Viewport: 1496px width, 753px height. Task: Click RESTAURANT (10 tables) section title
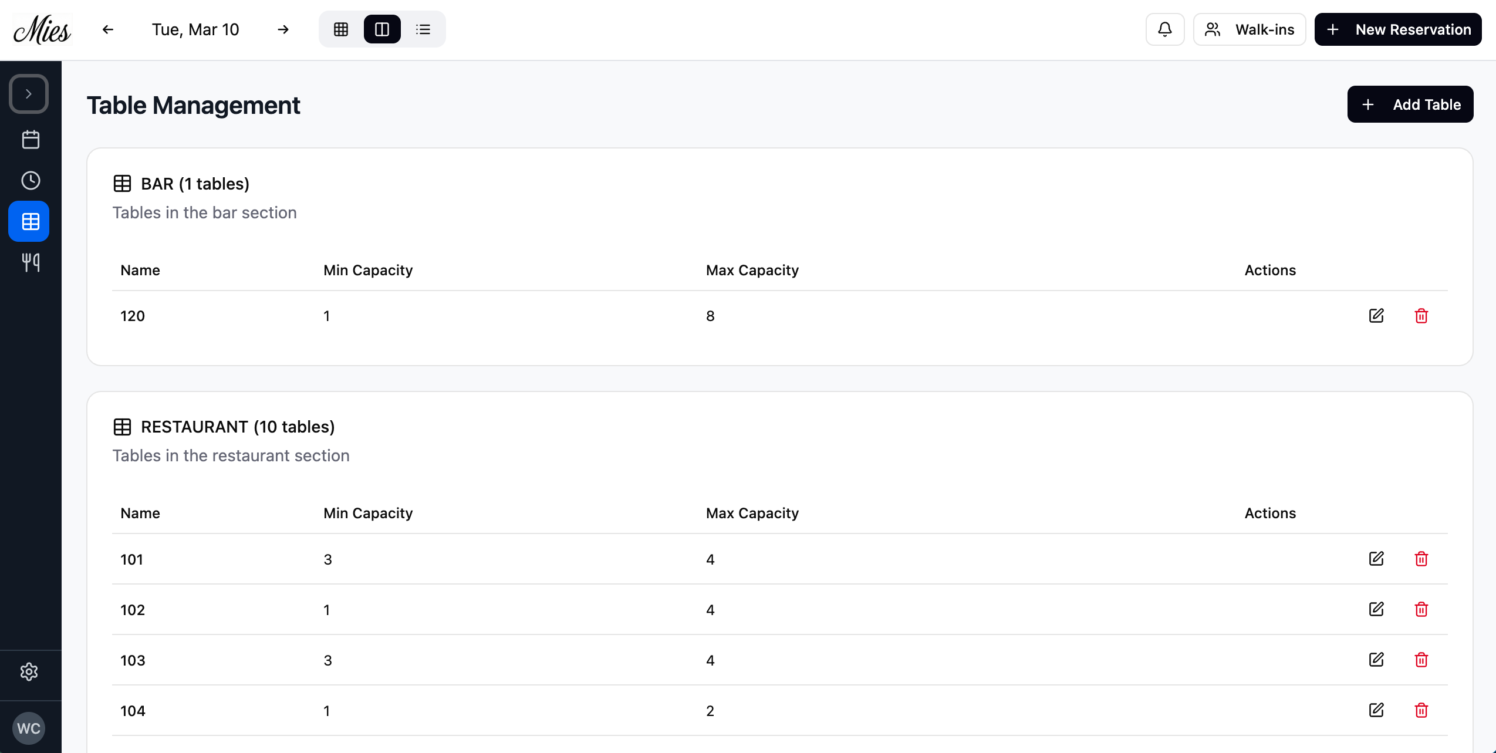(x=238, y=427)
